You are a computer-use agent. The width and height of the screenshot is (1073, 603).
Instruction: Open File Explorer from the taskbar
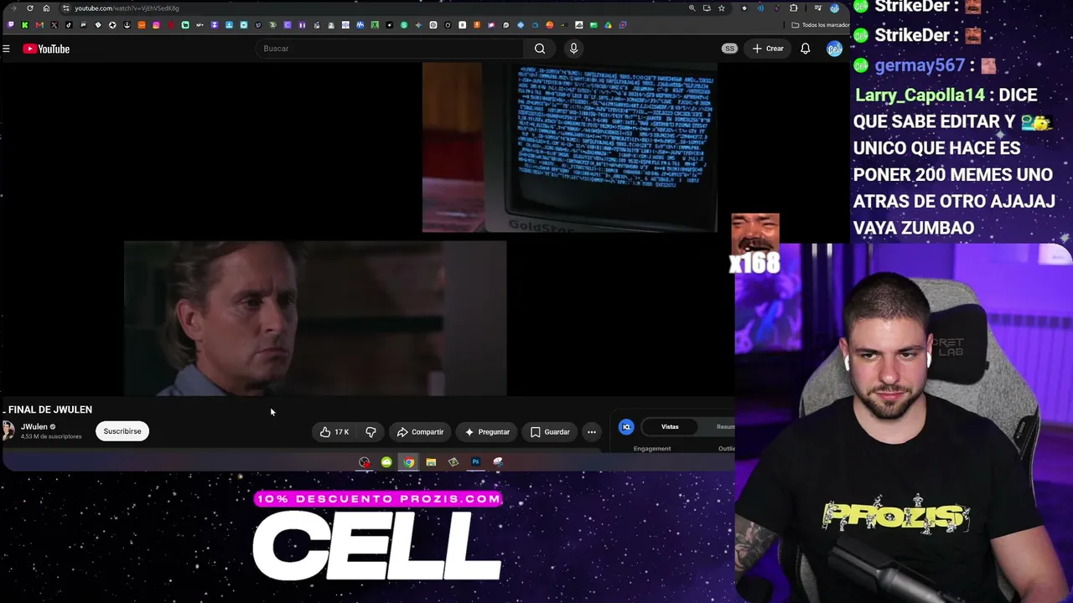tap(431, 462)
